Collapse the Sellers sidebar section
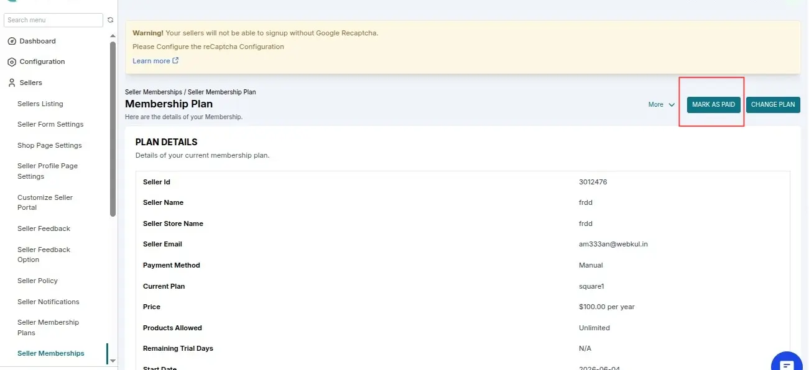The width and height of the screenshot is (809, 370). point(30,83)
